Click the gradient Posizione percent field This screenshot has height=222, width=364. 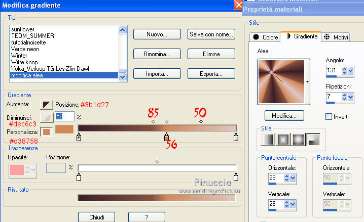[64, 116]
